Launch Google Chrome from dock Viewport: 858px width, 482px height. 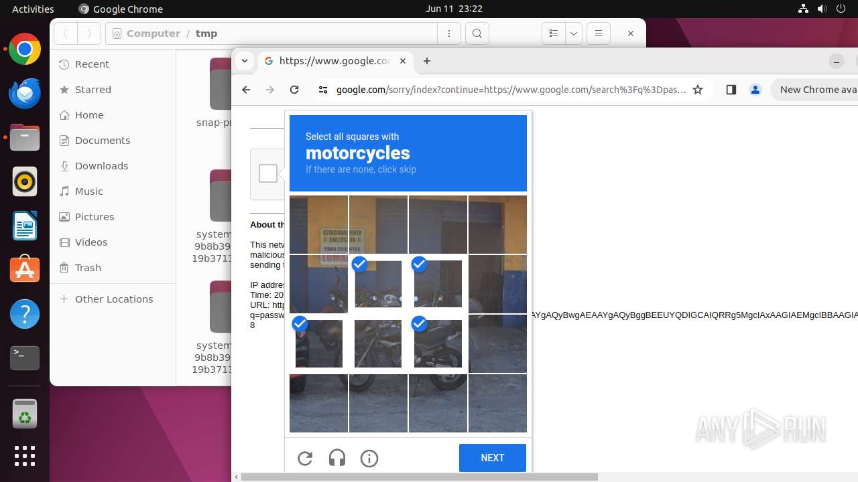tap(25, 50)
